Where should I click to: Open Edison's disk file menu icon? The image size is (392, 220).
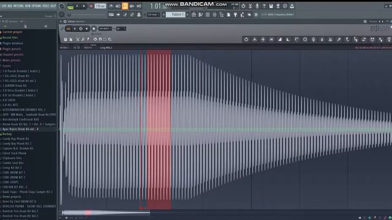coord(66,39)
